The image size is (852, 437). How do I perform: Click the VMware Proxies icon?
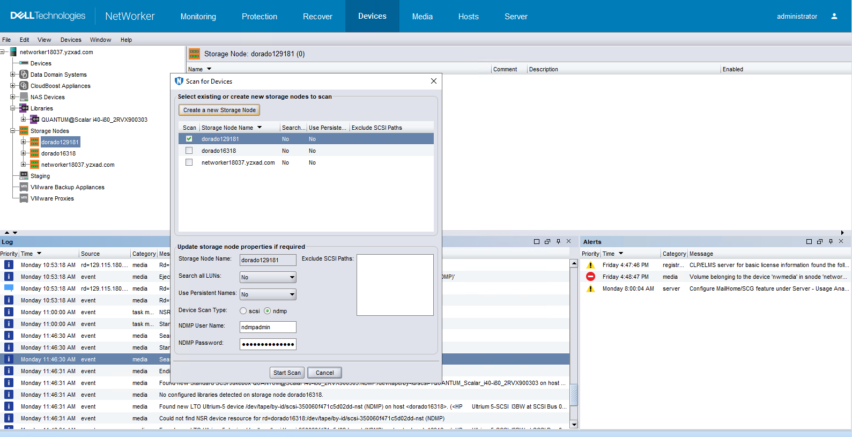(x=24, y=198)
